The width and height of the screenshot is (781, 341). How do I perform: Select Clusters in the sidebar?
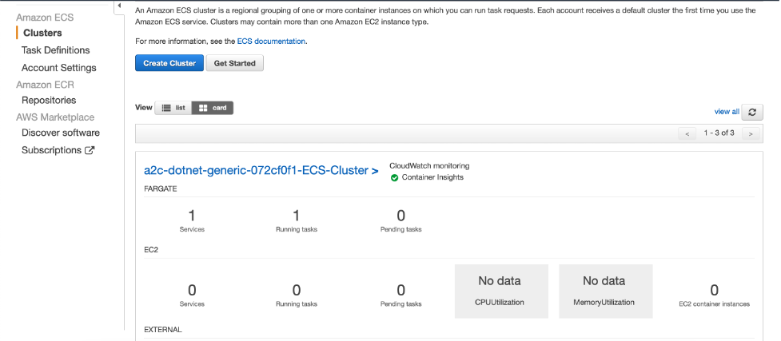pos(43,33)
